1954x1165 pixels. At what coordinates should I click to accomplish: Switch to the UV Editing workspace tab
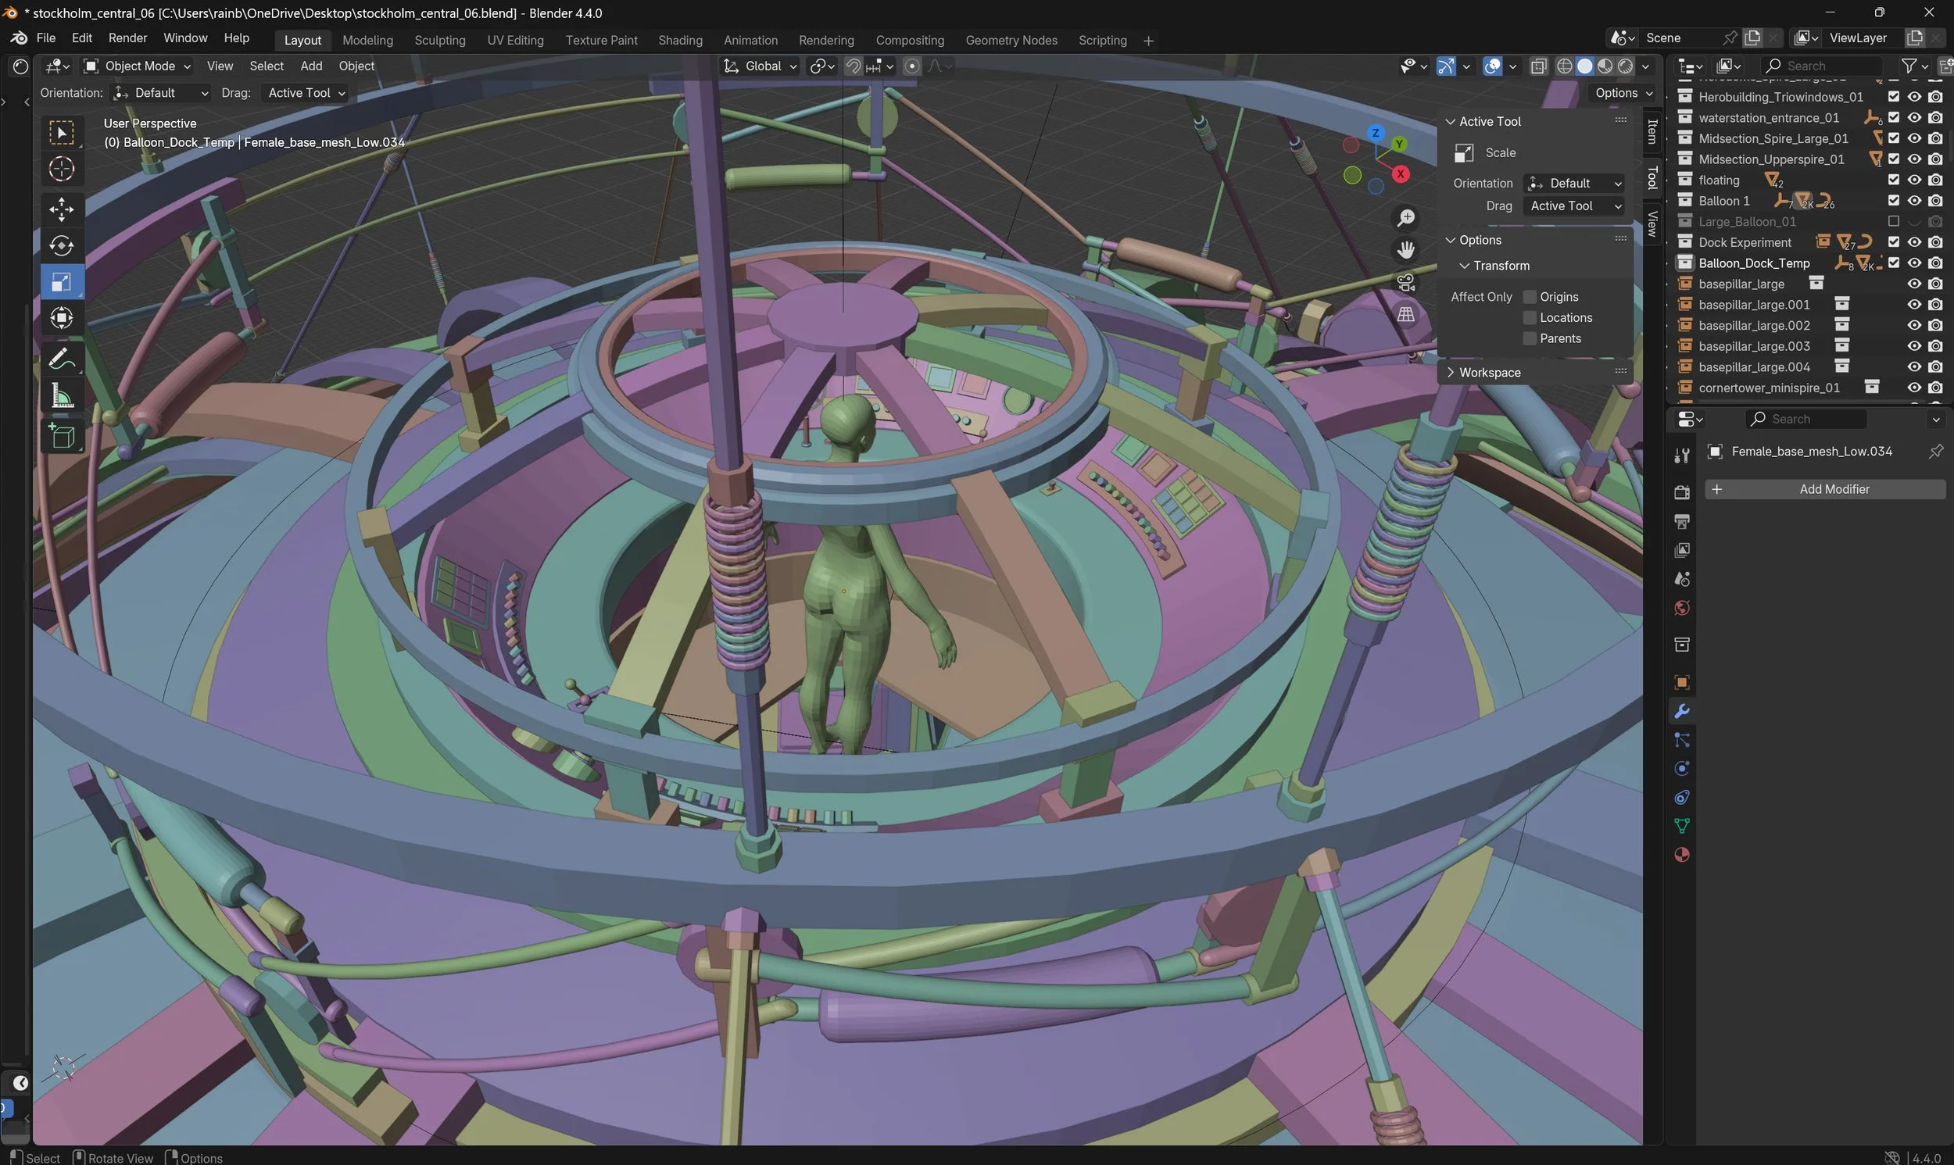click(515, 40)
